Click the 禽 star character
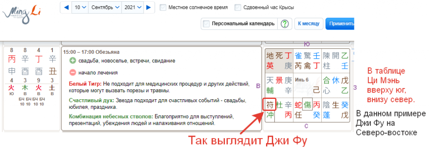The image size is (429, 151). (308, 65)
